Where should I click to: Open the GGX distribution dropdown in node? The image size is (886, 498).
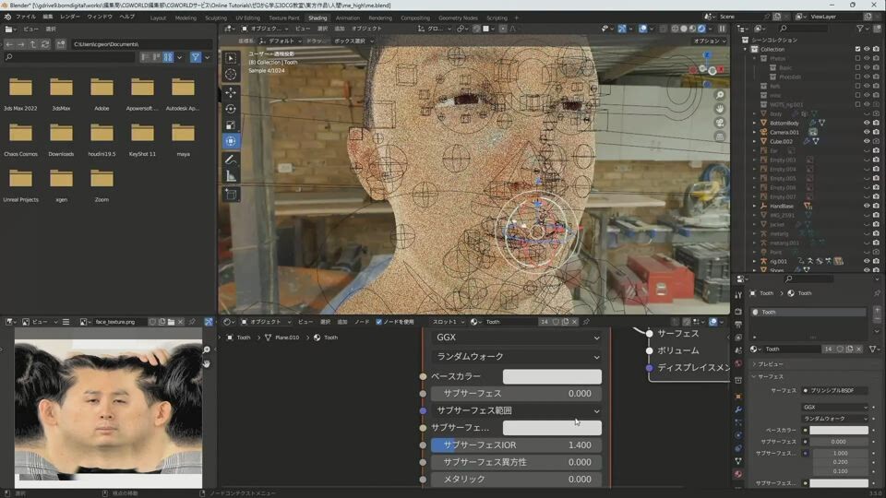[x=517, y=338]
